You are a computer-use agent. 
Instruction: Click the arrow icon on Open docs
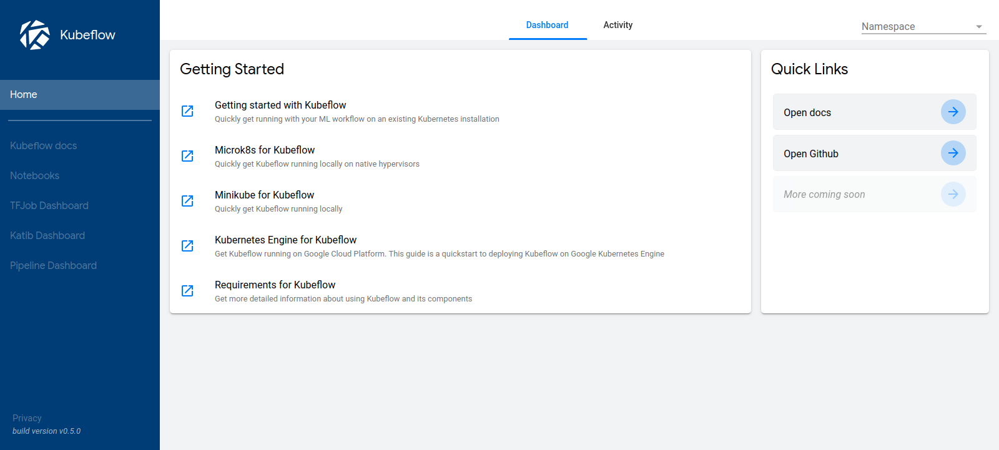click(x=953, y=112)
